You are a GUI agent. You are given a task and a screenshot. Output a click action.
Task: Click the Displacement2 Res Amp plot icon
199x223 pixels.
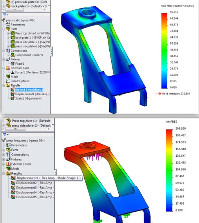click(x=13, y=183)
